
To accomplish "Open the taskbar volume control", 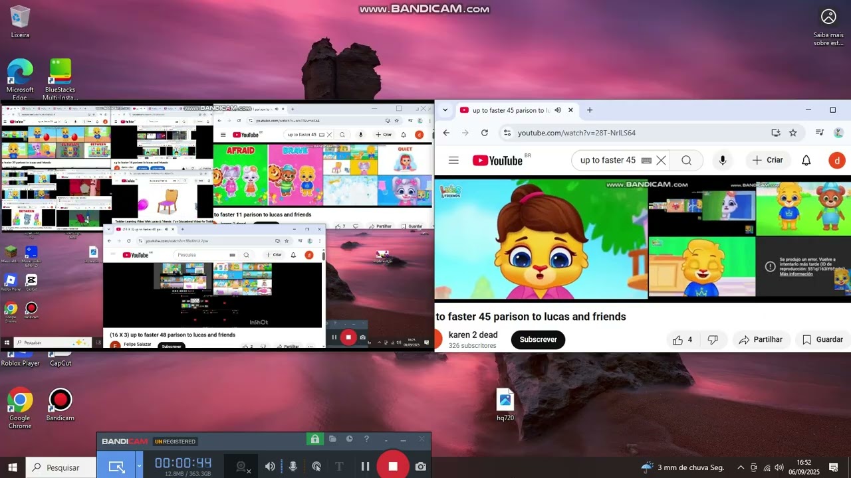I will (779, 467).
